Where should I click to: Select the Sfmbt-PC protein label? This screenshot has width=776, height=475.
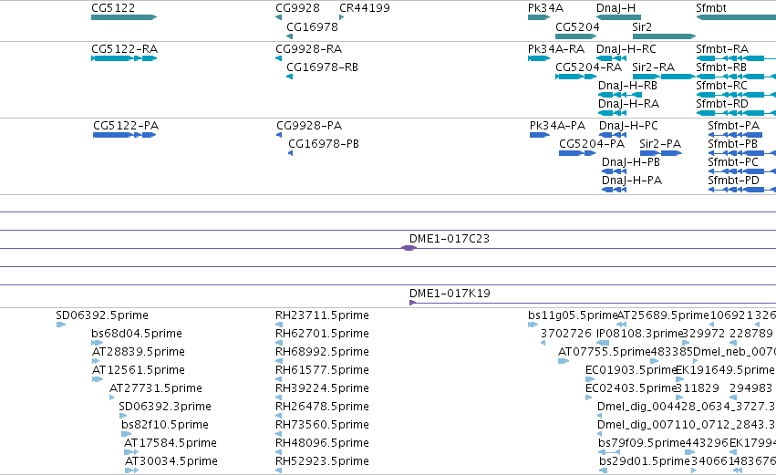pos(733,162)
